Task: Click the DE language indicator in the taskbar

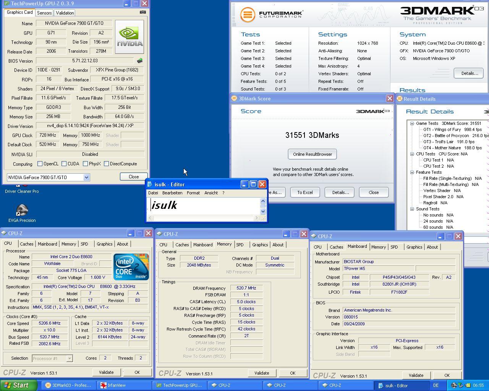Action: click(436, 385)
